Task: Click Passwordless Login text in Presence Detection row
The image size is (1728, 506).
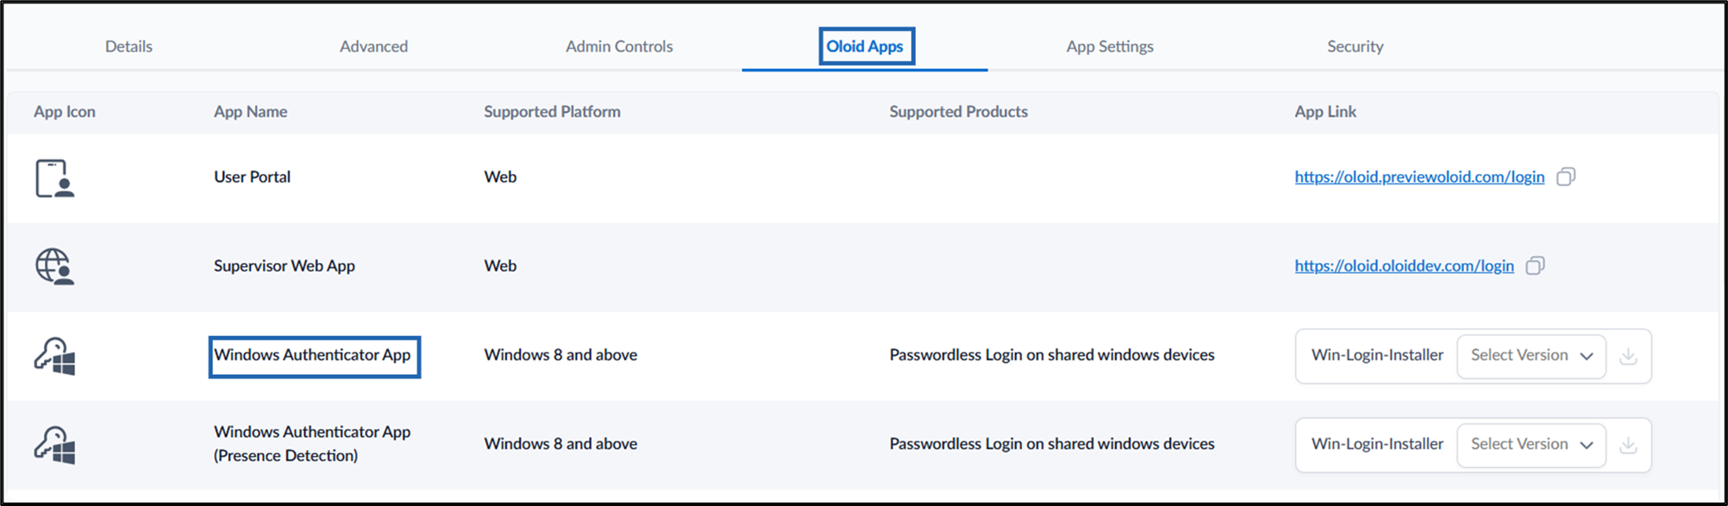Action: (x=1051, y=444)
